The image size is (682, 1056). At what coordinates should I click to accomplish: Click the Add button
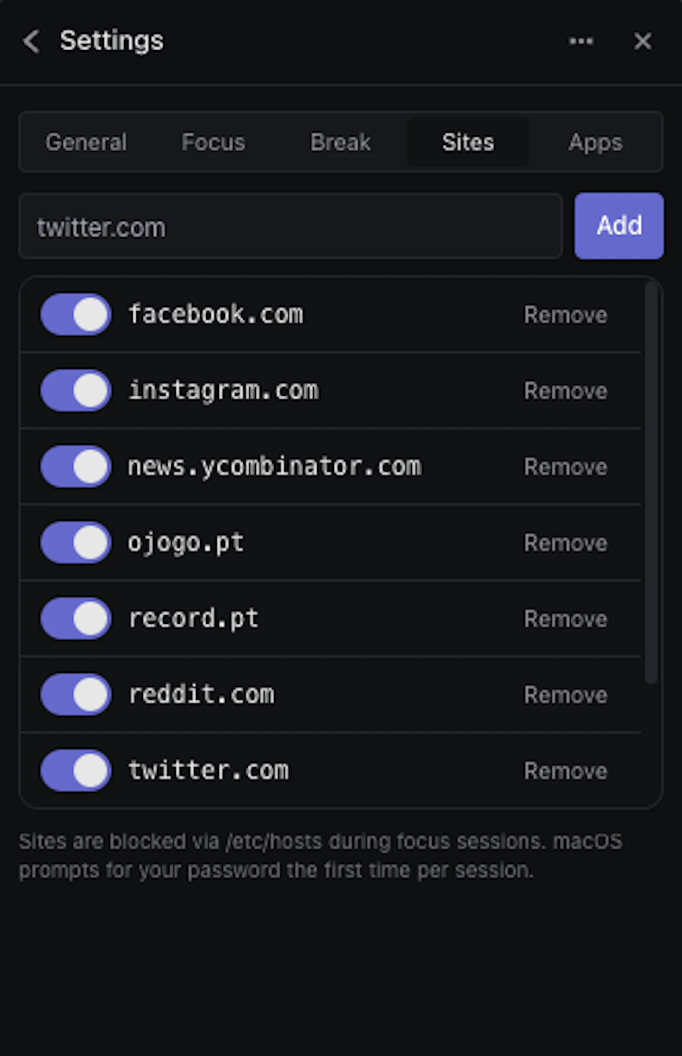(619, 226)
